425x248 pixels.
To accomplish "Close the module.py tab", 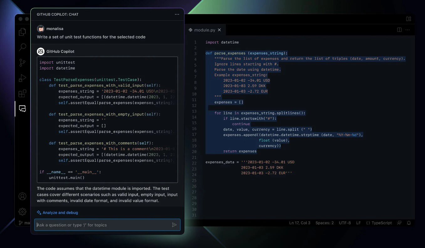I will (x=219, y=30).
